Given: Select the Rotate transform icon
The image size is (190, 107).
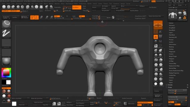Looking at the screenshot, I should pos(51,17).
